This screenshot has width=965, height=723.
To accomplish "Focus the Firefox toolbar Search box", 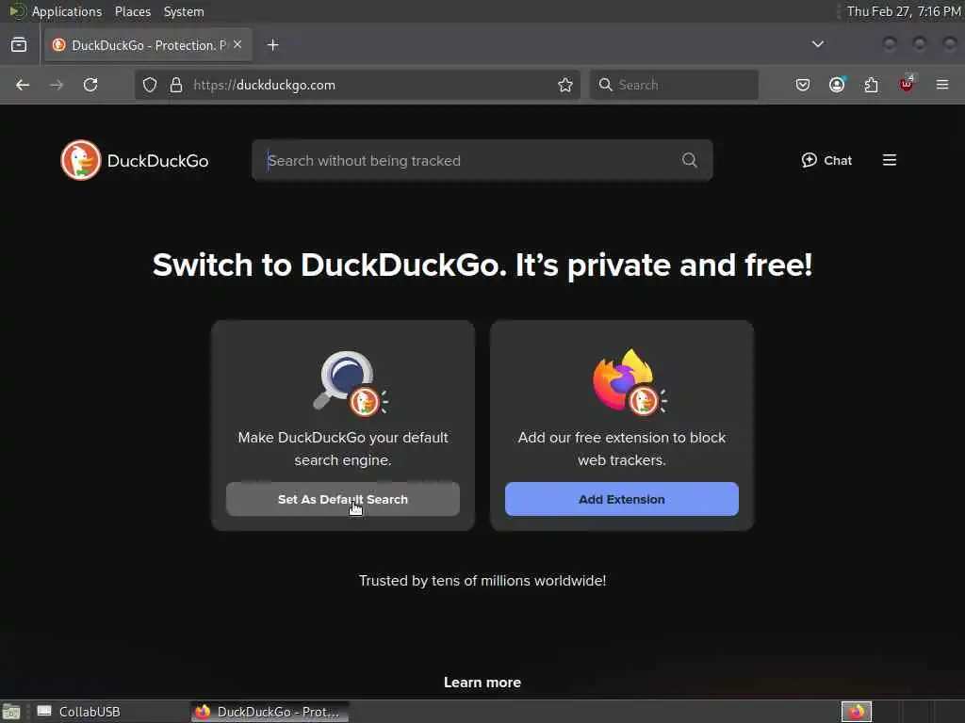I will (674, 85).
